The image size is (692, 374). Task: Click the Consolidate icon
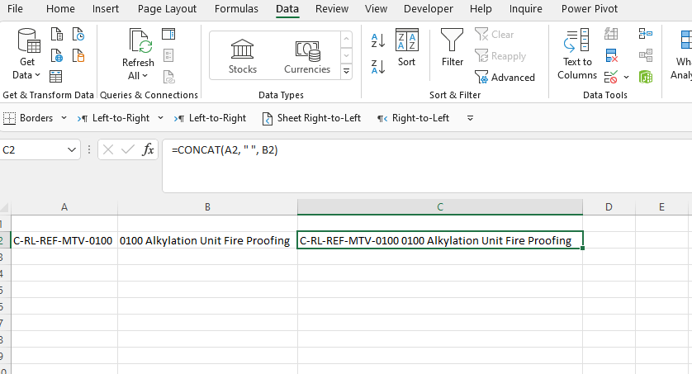tap(646, 34)
